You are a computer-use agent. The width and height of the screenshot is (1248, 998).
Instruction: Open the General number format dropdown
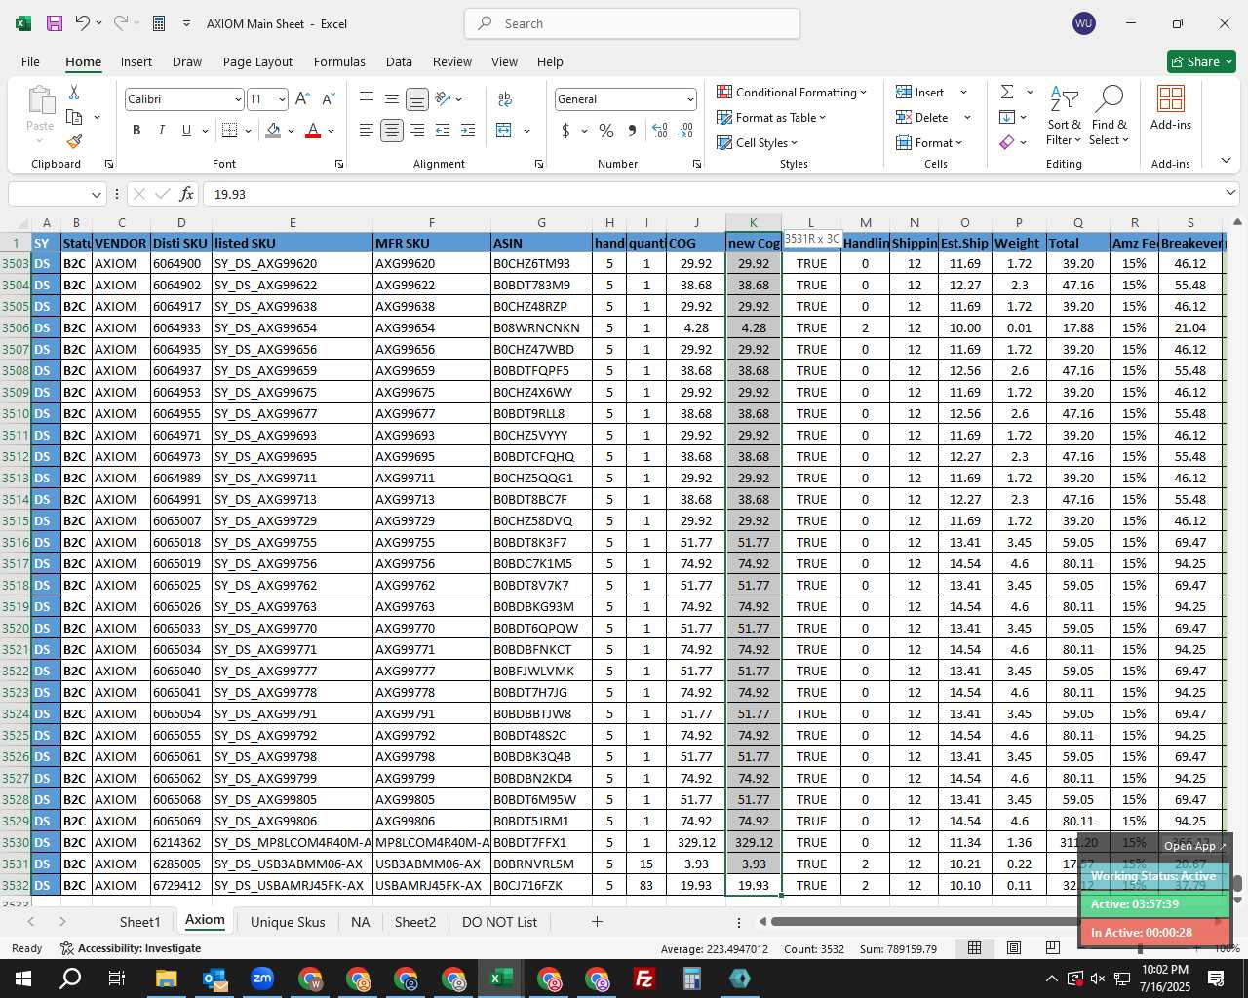[690, 99]
